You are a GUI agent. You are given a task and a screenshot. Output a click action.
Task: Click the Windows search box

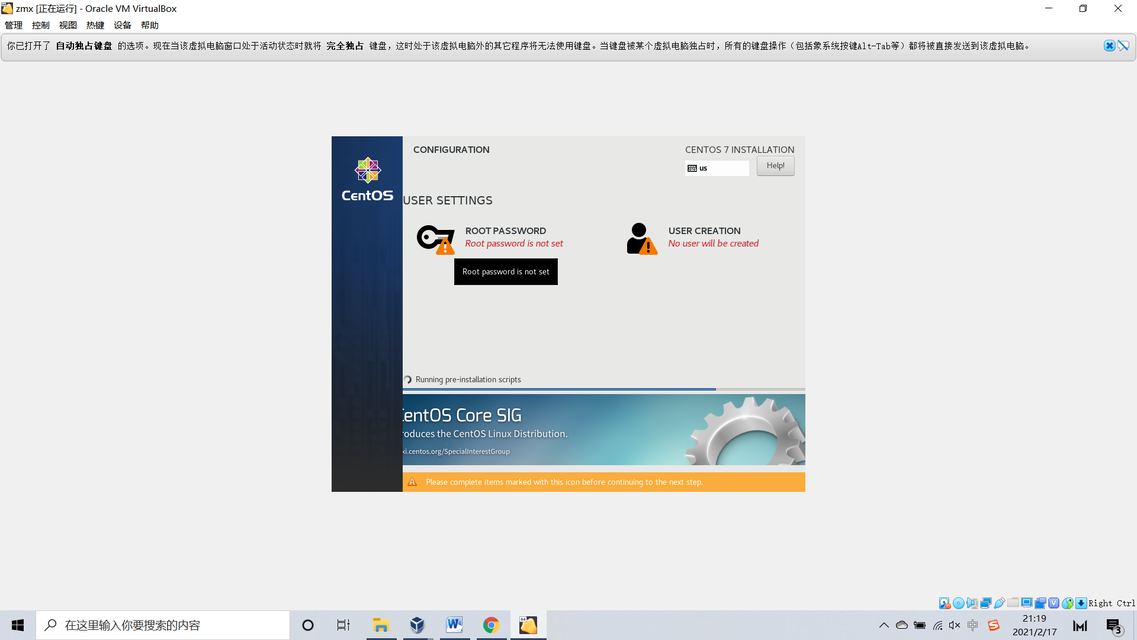(163, 625)
